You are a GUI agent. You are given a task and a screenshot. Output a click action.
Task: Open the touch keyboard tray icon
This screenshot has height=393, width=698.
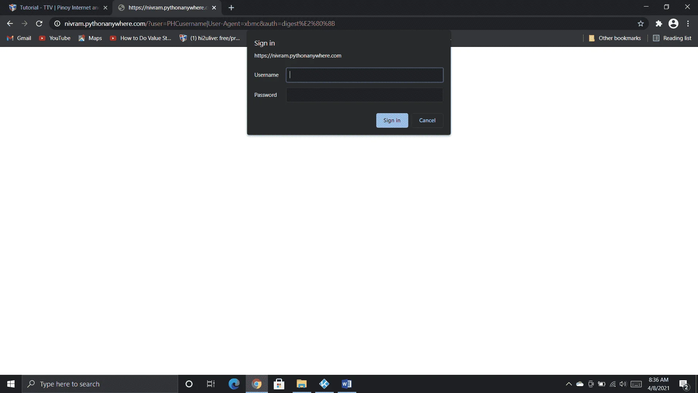pos(636,384)
